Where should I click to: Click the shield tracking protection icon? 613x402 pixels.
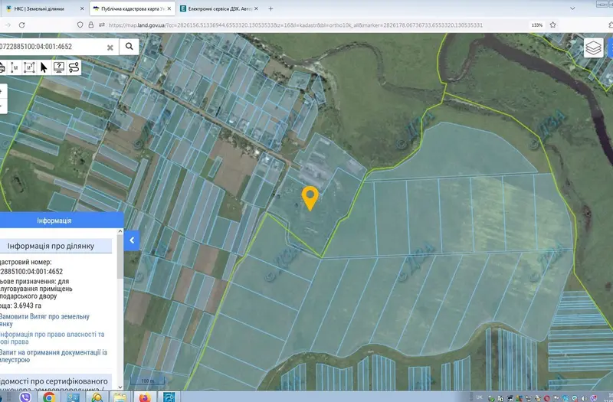point(80,25)
